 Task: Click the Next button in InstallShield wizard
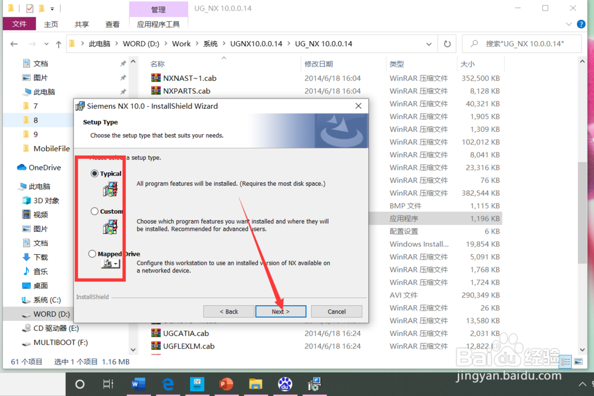[281, 311]
